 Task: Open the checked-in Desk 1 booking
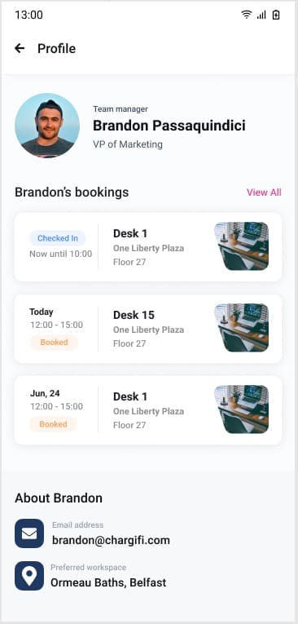(148, 247)
